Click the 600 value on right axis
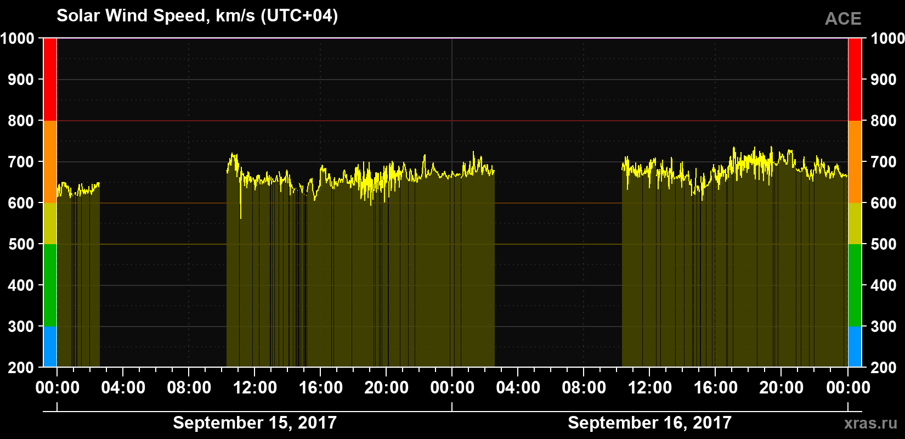The height and width of the screenshot is (439, 905). coord(884,203)
